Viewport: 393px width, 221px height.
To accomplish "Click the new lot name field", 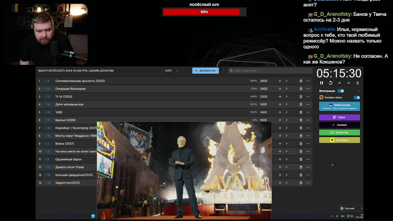I will 99,71.
